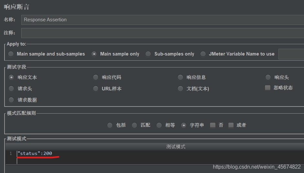Image resolution: width=304 pixels, height=173 pixels.
Task: Select 响应文本 test field radio button
Action: click(x=11, y=77)
